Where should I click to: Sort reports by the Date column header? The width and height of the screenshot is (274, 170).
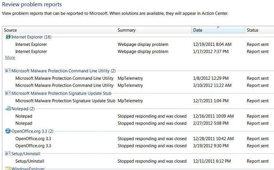[218, 30]
